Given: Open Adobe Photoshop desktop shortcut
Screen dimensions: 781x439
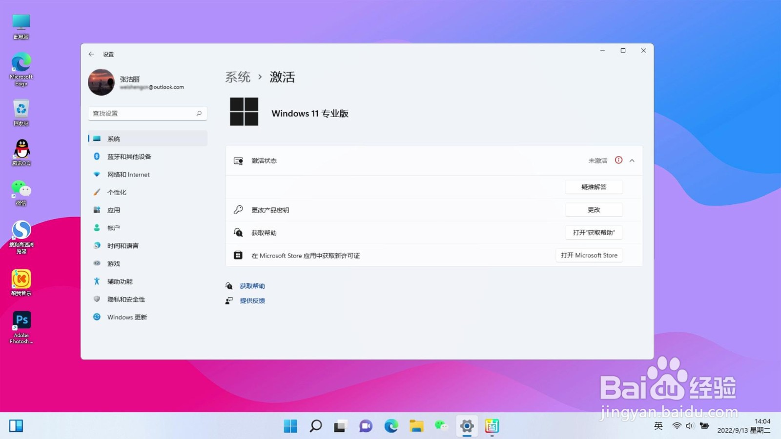Looking at the screenshot, I should pyautogui.click(x=21, y=327).
